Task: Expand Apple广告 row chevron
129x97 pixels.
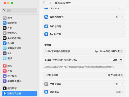Action: 123,34
